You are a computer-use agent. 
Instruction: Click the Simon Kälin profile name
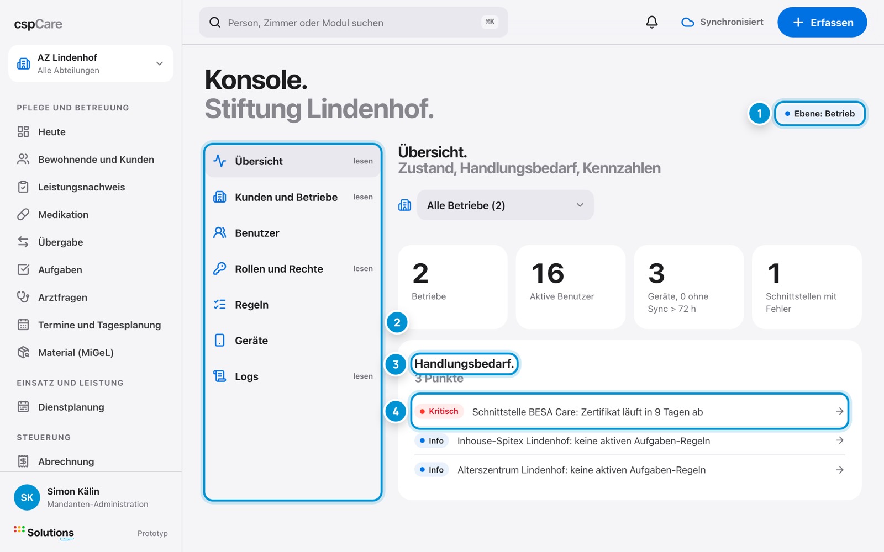click(x=73, y=491)
